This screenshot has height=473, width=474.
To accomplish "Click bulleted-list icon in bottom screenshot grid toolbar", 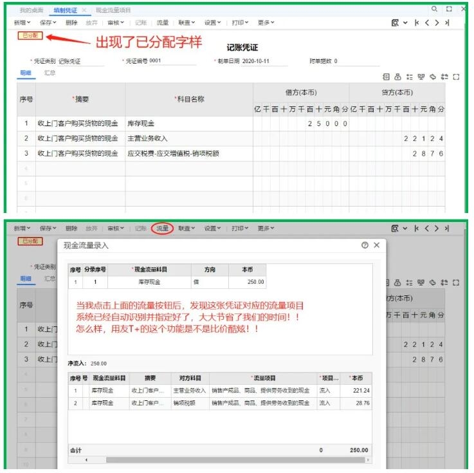I will click(x=409, y=283).
